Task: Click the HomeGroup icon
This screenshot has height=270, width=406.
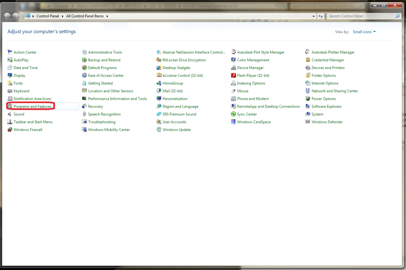Action: [x=159, y=83]
